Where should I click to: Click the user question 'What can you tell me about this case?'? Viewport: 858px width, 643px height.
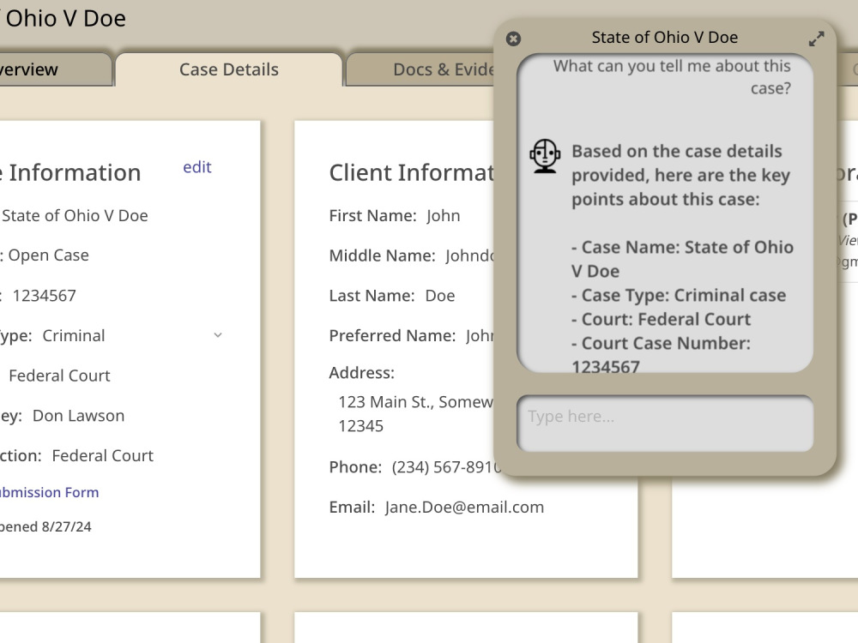(672, 77)
